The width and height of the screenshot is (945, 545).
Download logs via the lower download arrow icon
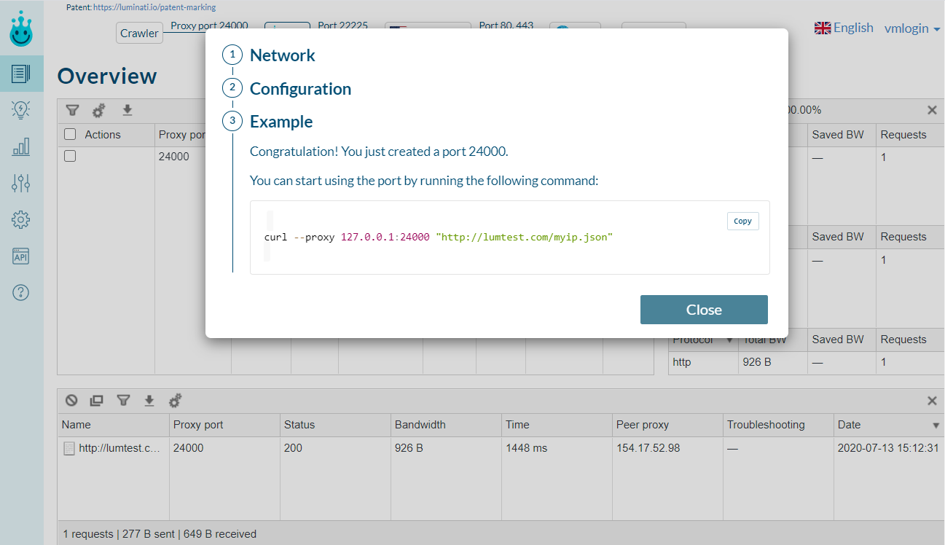point(149,400)
